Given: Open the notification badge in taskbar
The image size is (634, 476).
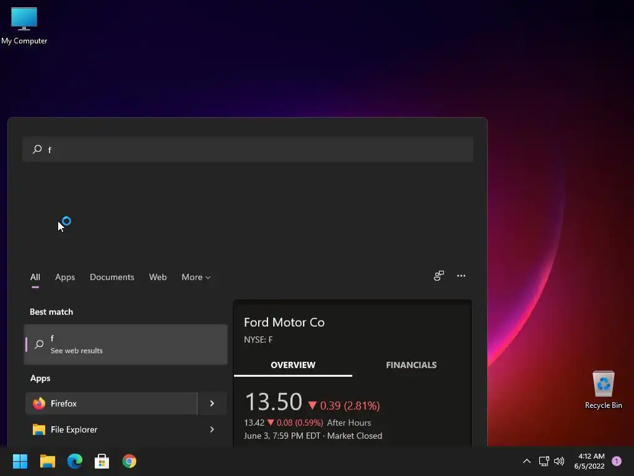Looking at the screenshot, I should pos(617,461).
